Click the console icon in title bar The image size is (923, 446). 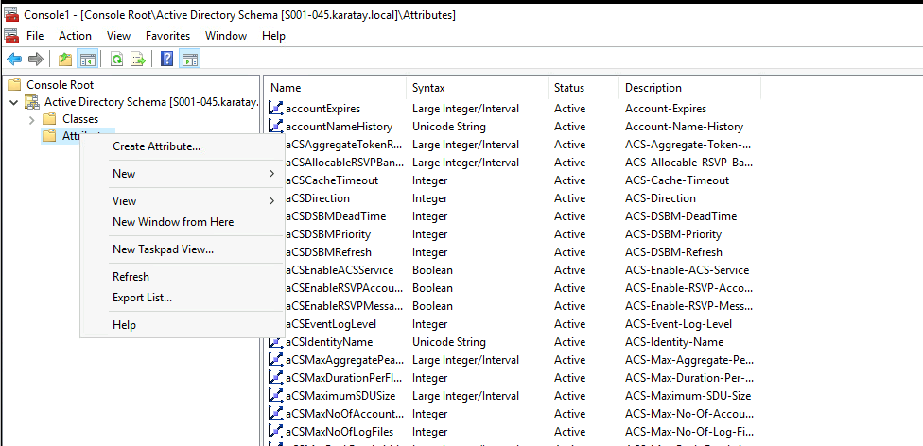click(11, 15)
